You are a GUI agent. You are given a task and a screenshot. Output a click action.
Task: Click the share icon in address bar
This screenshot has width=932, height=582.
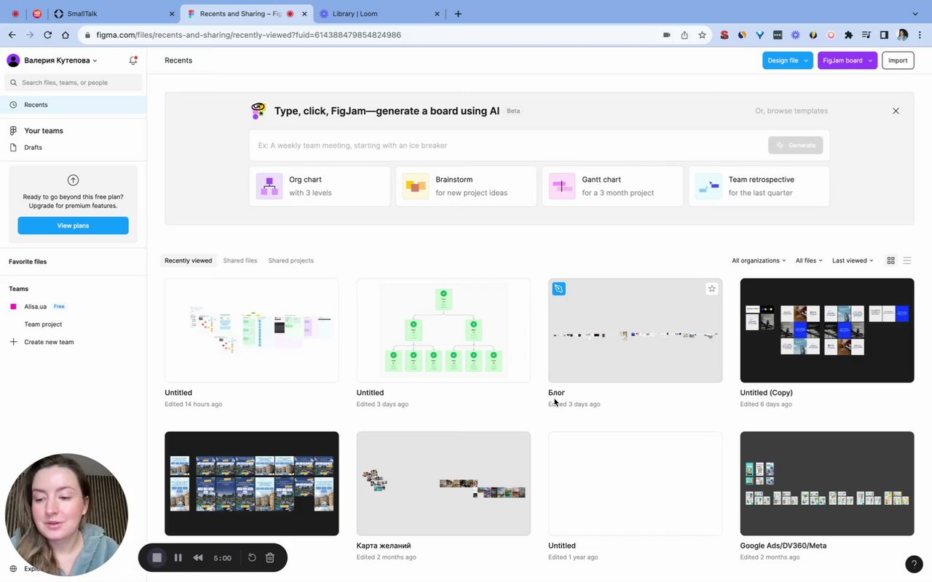pyautogui.click(x=684, y=35)
